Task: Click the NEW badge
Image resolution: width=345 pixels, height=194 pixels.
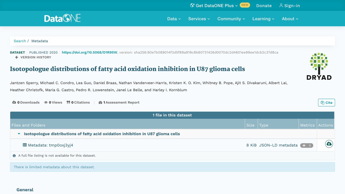Action: click(x=245, y=5)
